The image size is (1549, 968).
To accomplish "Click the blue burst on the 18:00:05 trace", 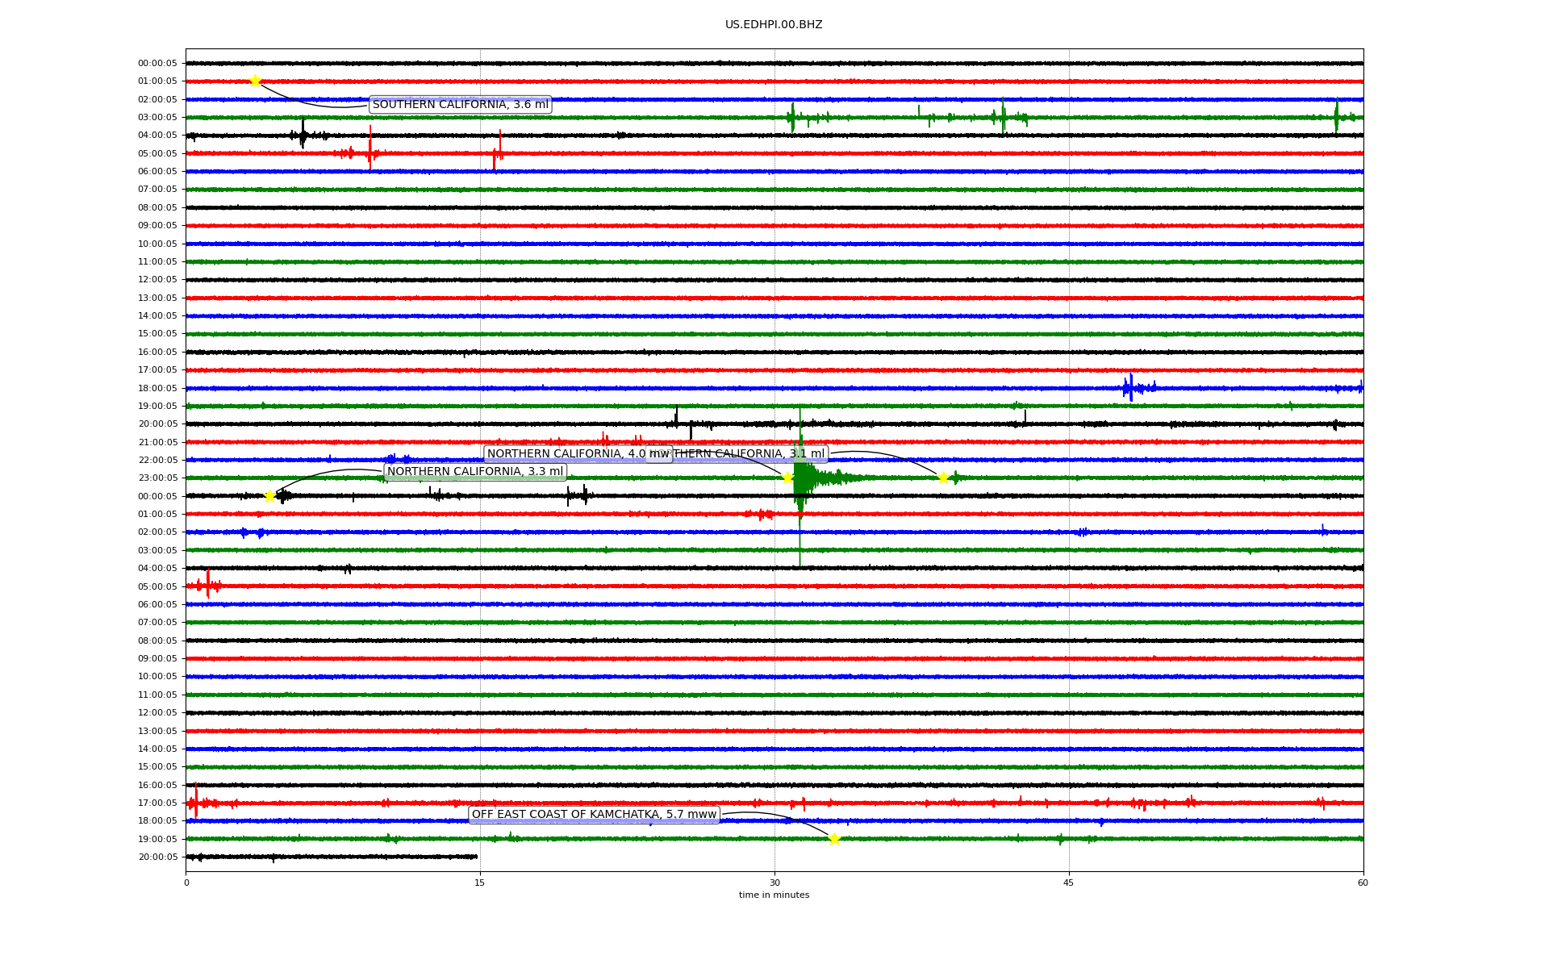I will 1131,388.
